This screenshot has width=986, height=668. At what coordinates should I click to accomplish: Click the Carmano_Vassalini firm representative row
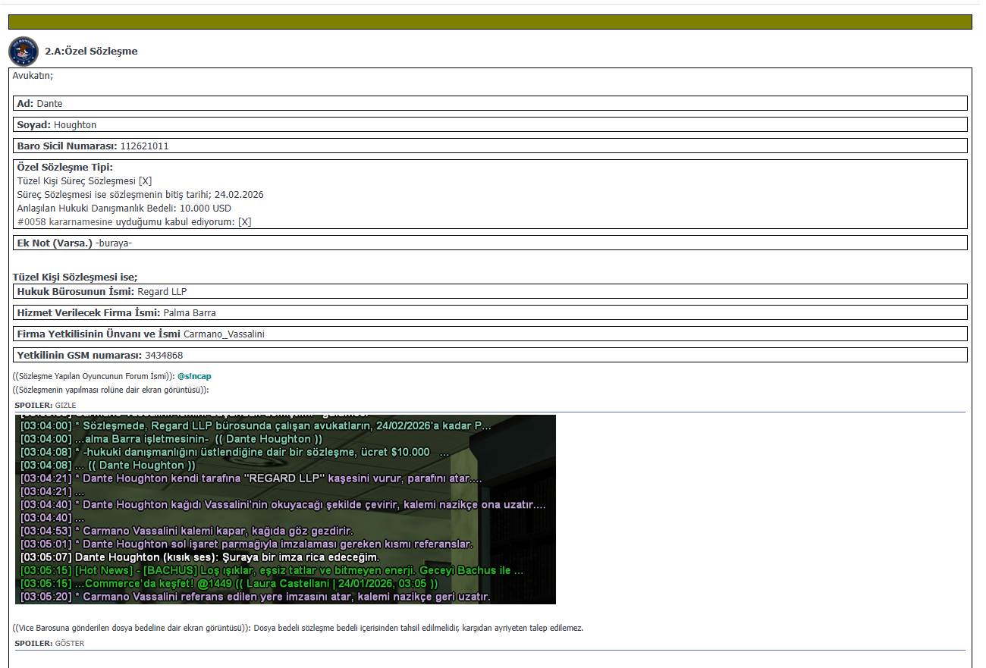coord(491,334)
